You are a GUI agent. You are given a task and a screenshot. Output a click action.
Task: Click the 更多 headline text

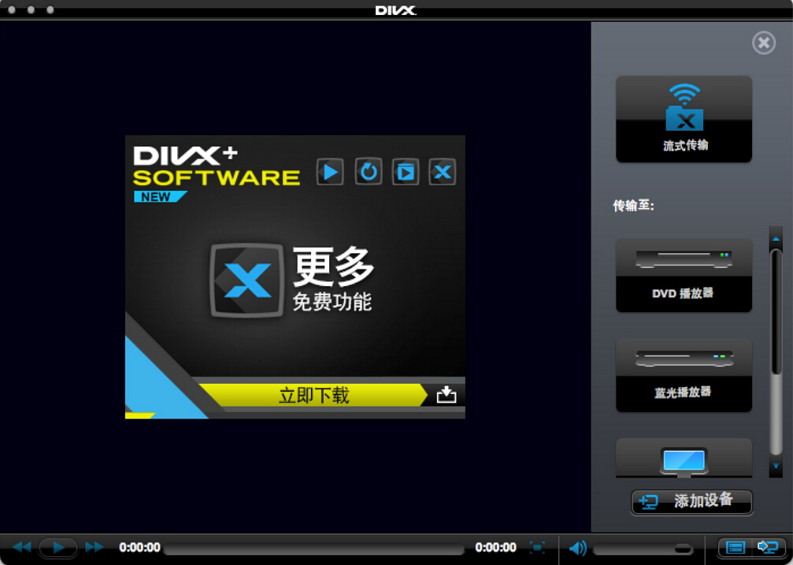333,266
